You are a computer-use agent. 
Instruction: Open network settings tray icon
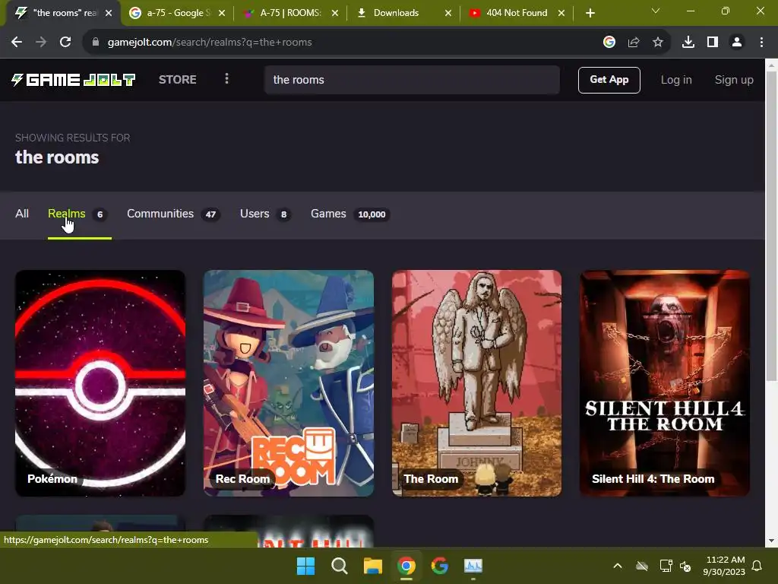point(666,566)
